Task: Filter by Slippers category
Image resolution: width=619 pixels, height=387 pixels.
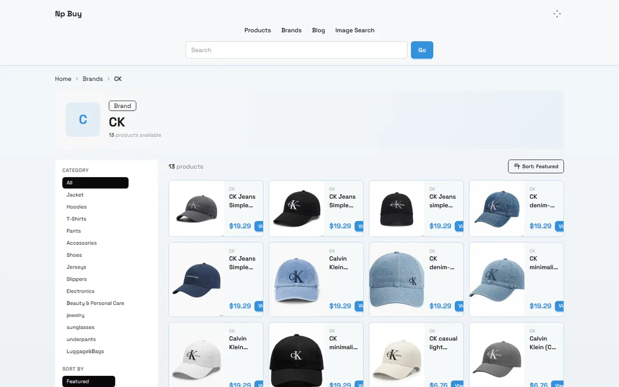Action: 76,280
